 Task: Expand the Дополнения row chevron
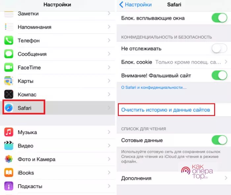(x=226, y=178)
